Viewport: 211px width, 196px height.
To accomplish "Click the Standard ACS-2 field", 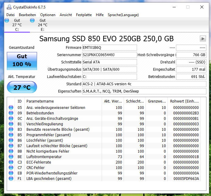I will click(144, 84).
